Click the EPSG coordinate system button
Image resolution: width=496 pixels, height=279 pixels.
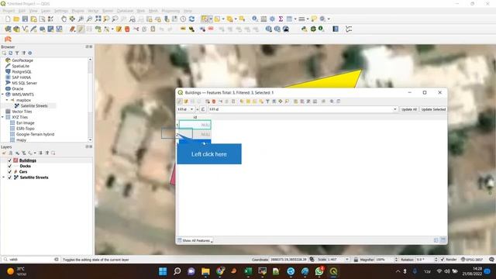pyautogui.click(x=472, y=260)
